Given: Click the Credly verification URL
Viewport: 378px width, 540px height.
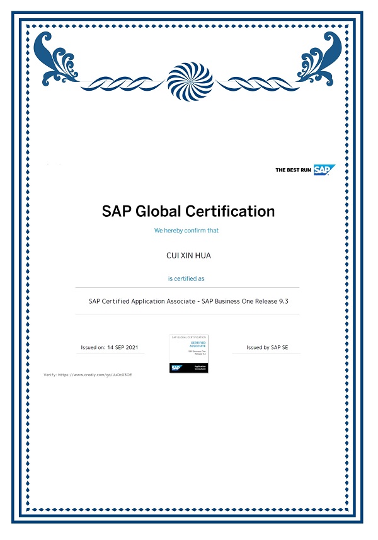Looking at the screenshot, I should pos(94,375).
